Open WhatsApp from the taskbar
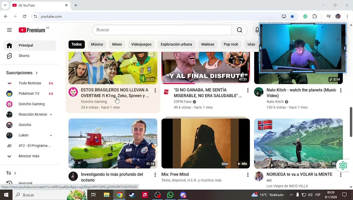This screenshot has height=200, width=353. 170,195
